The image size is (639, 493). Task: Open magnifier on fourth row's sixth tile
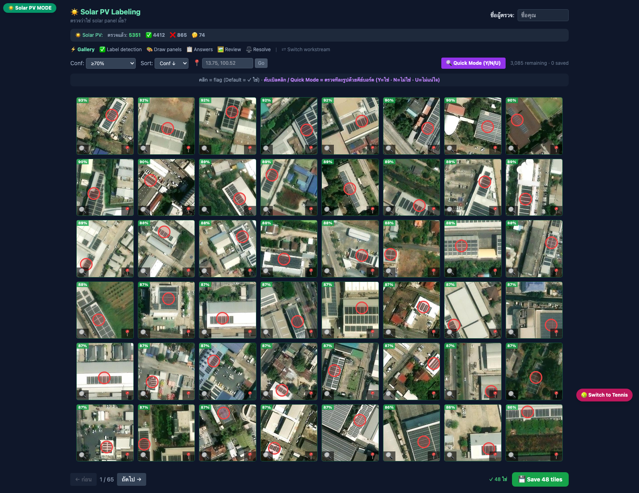(389, 333)
